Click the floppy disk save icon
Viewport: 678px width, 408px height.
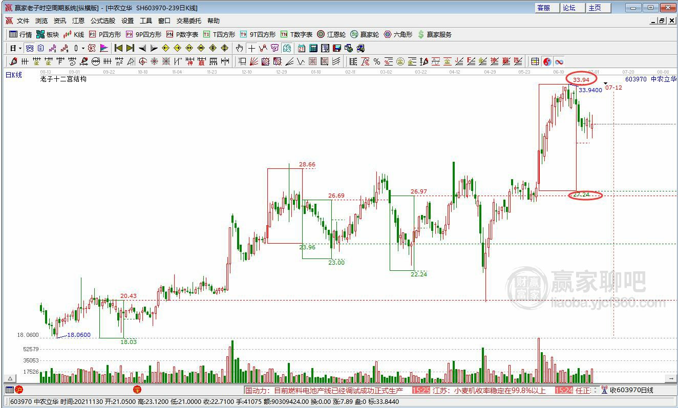337,48
